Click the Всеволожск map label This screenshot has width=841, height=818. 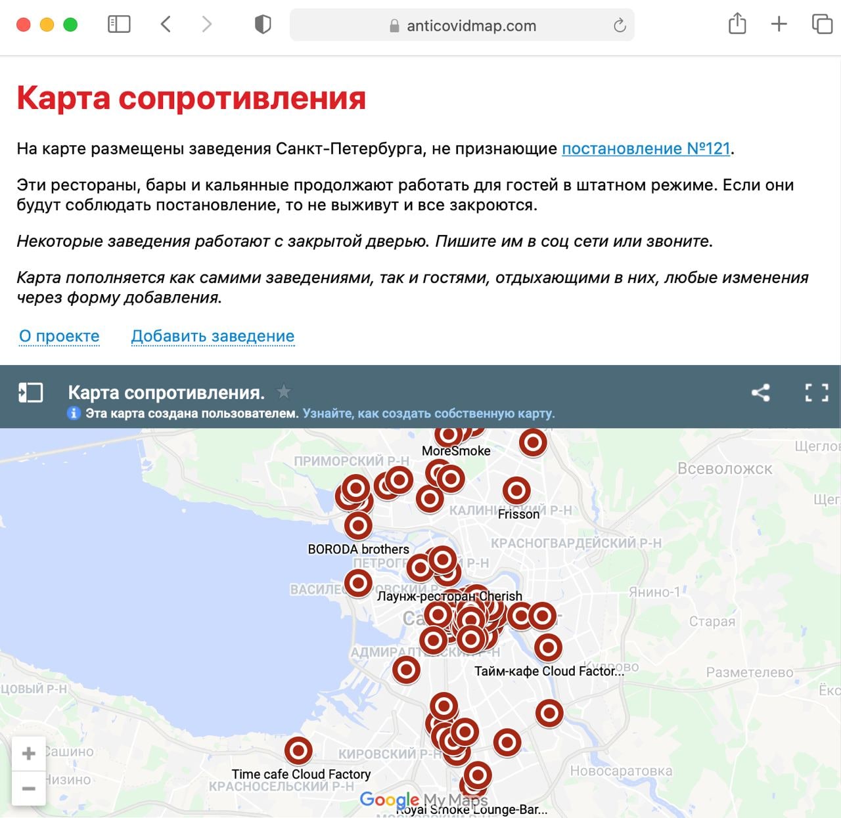[725, 469]
